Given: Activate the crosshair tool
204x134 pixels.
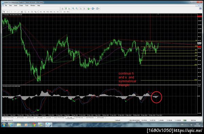Looking at the screenshot, I should click(x=7, y=12).
